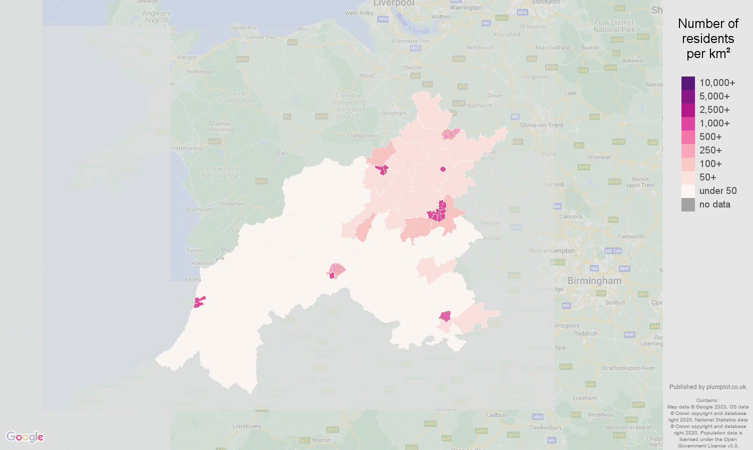This screenshot has height=450, width=753.
Task: Click the A470 road badge near Brecon
Action: pyautogui.click(x=333, y=429)
